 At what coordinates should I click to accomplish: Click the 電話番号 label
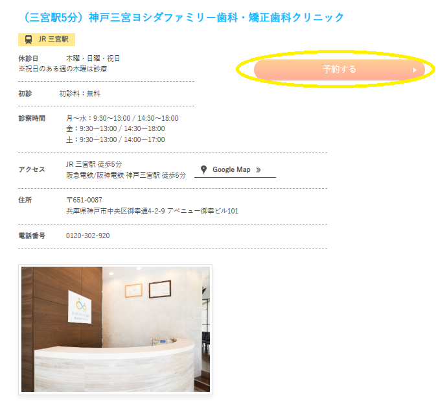pos(32,236)
